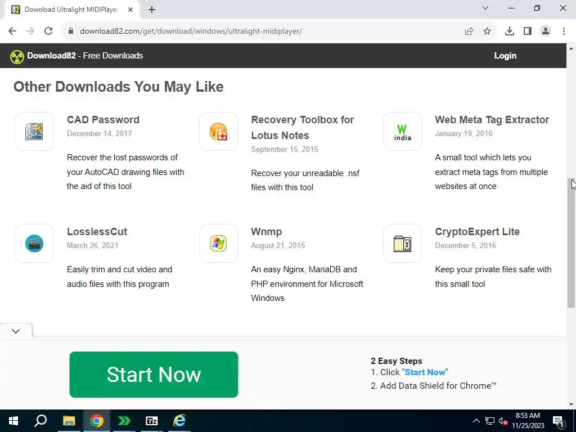
Task: Click the CAD Password app icon
Action: pos(34,131)
